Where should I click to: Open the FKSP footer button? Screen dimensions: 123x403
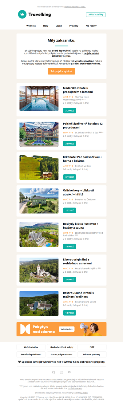(92, 347)
